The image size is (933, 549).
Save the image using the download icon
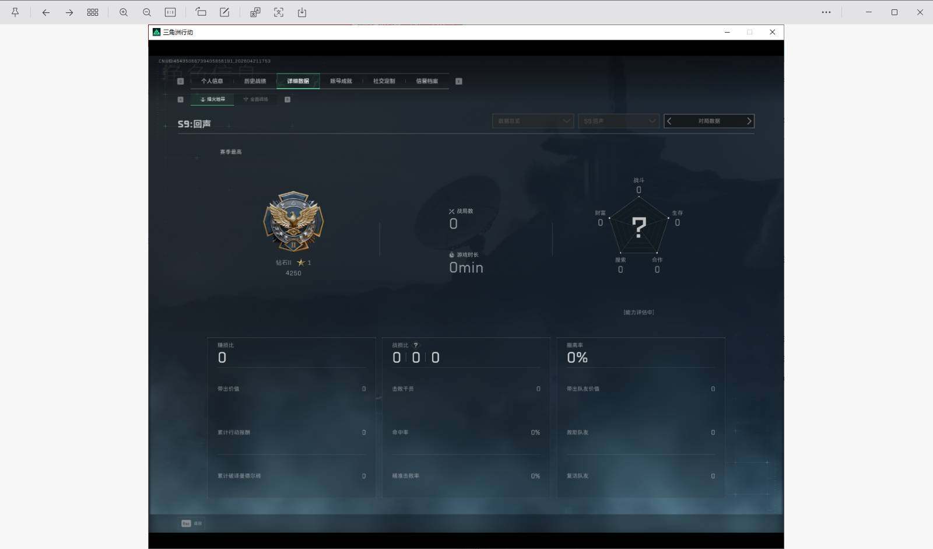tap(302, 12)
